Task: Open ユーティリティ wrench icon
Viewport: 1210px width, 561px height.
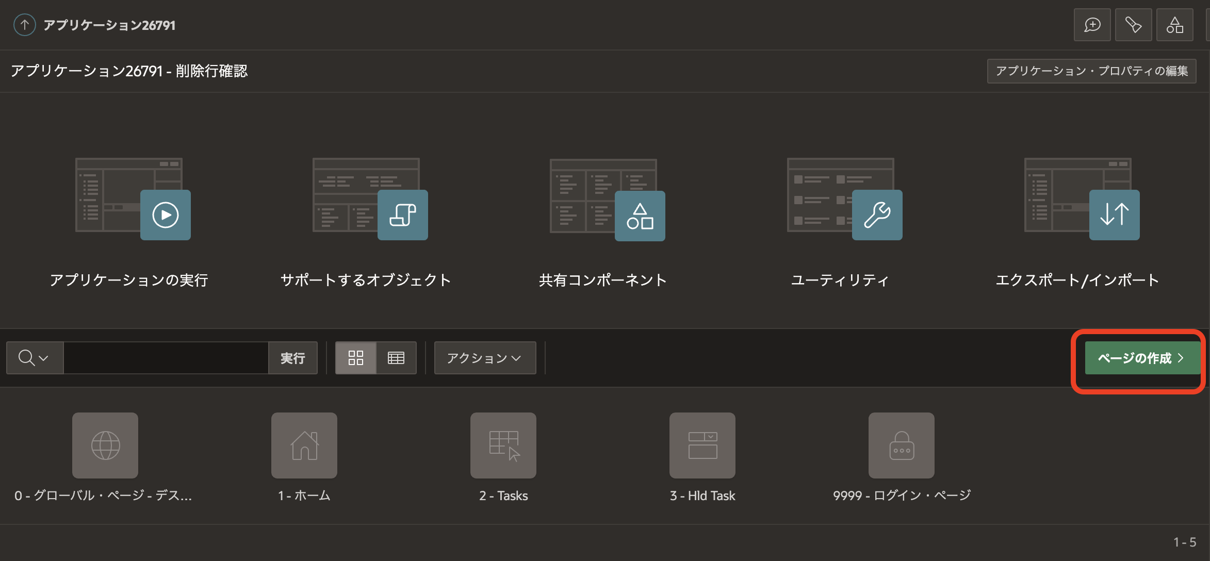Action: (x=877, y=215)
